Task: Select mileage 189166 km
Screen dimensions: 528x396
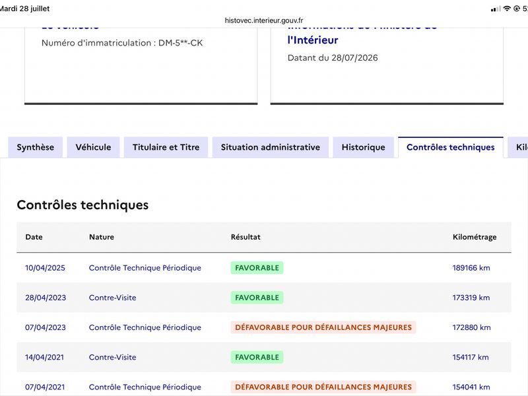Action: tap(471, 268)
